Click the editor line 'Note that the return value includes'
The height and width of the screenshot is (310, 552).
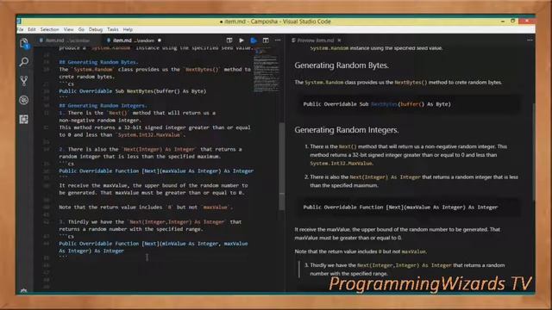tap(146, 208)
